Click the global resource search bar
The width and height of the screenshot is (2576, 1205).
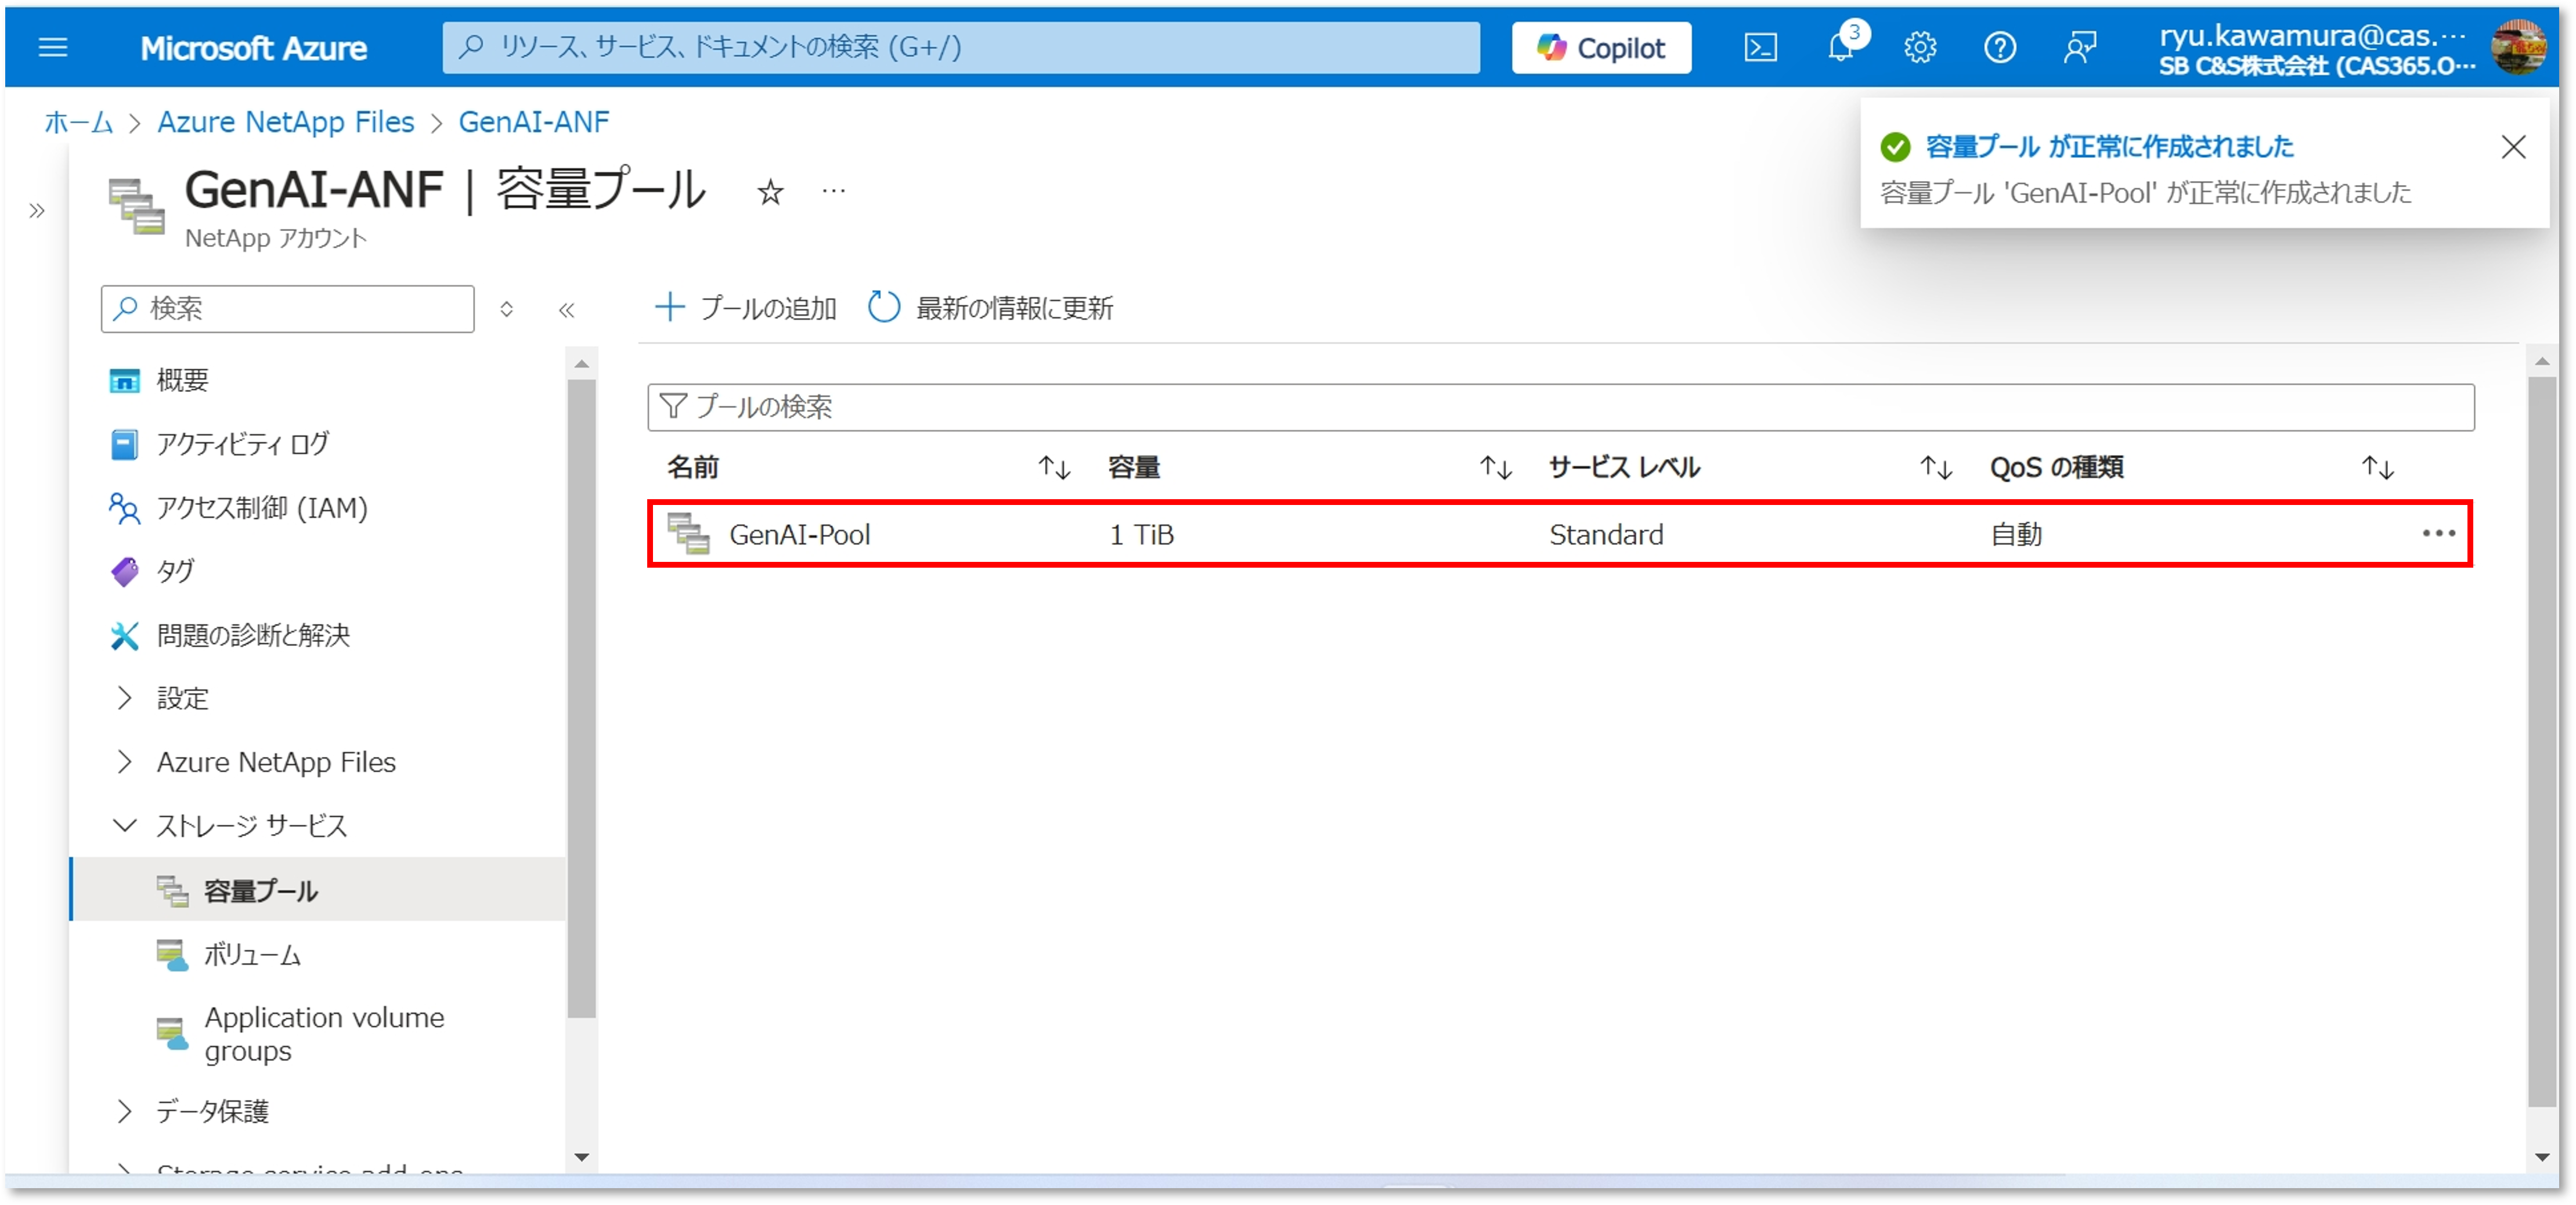point(961,47)
